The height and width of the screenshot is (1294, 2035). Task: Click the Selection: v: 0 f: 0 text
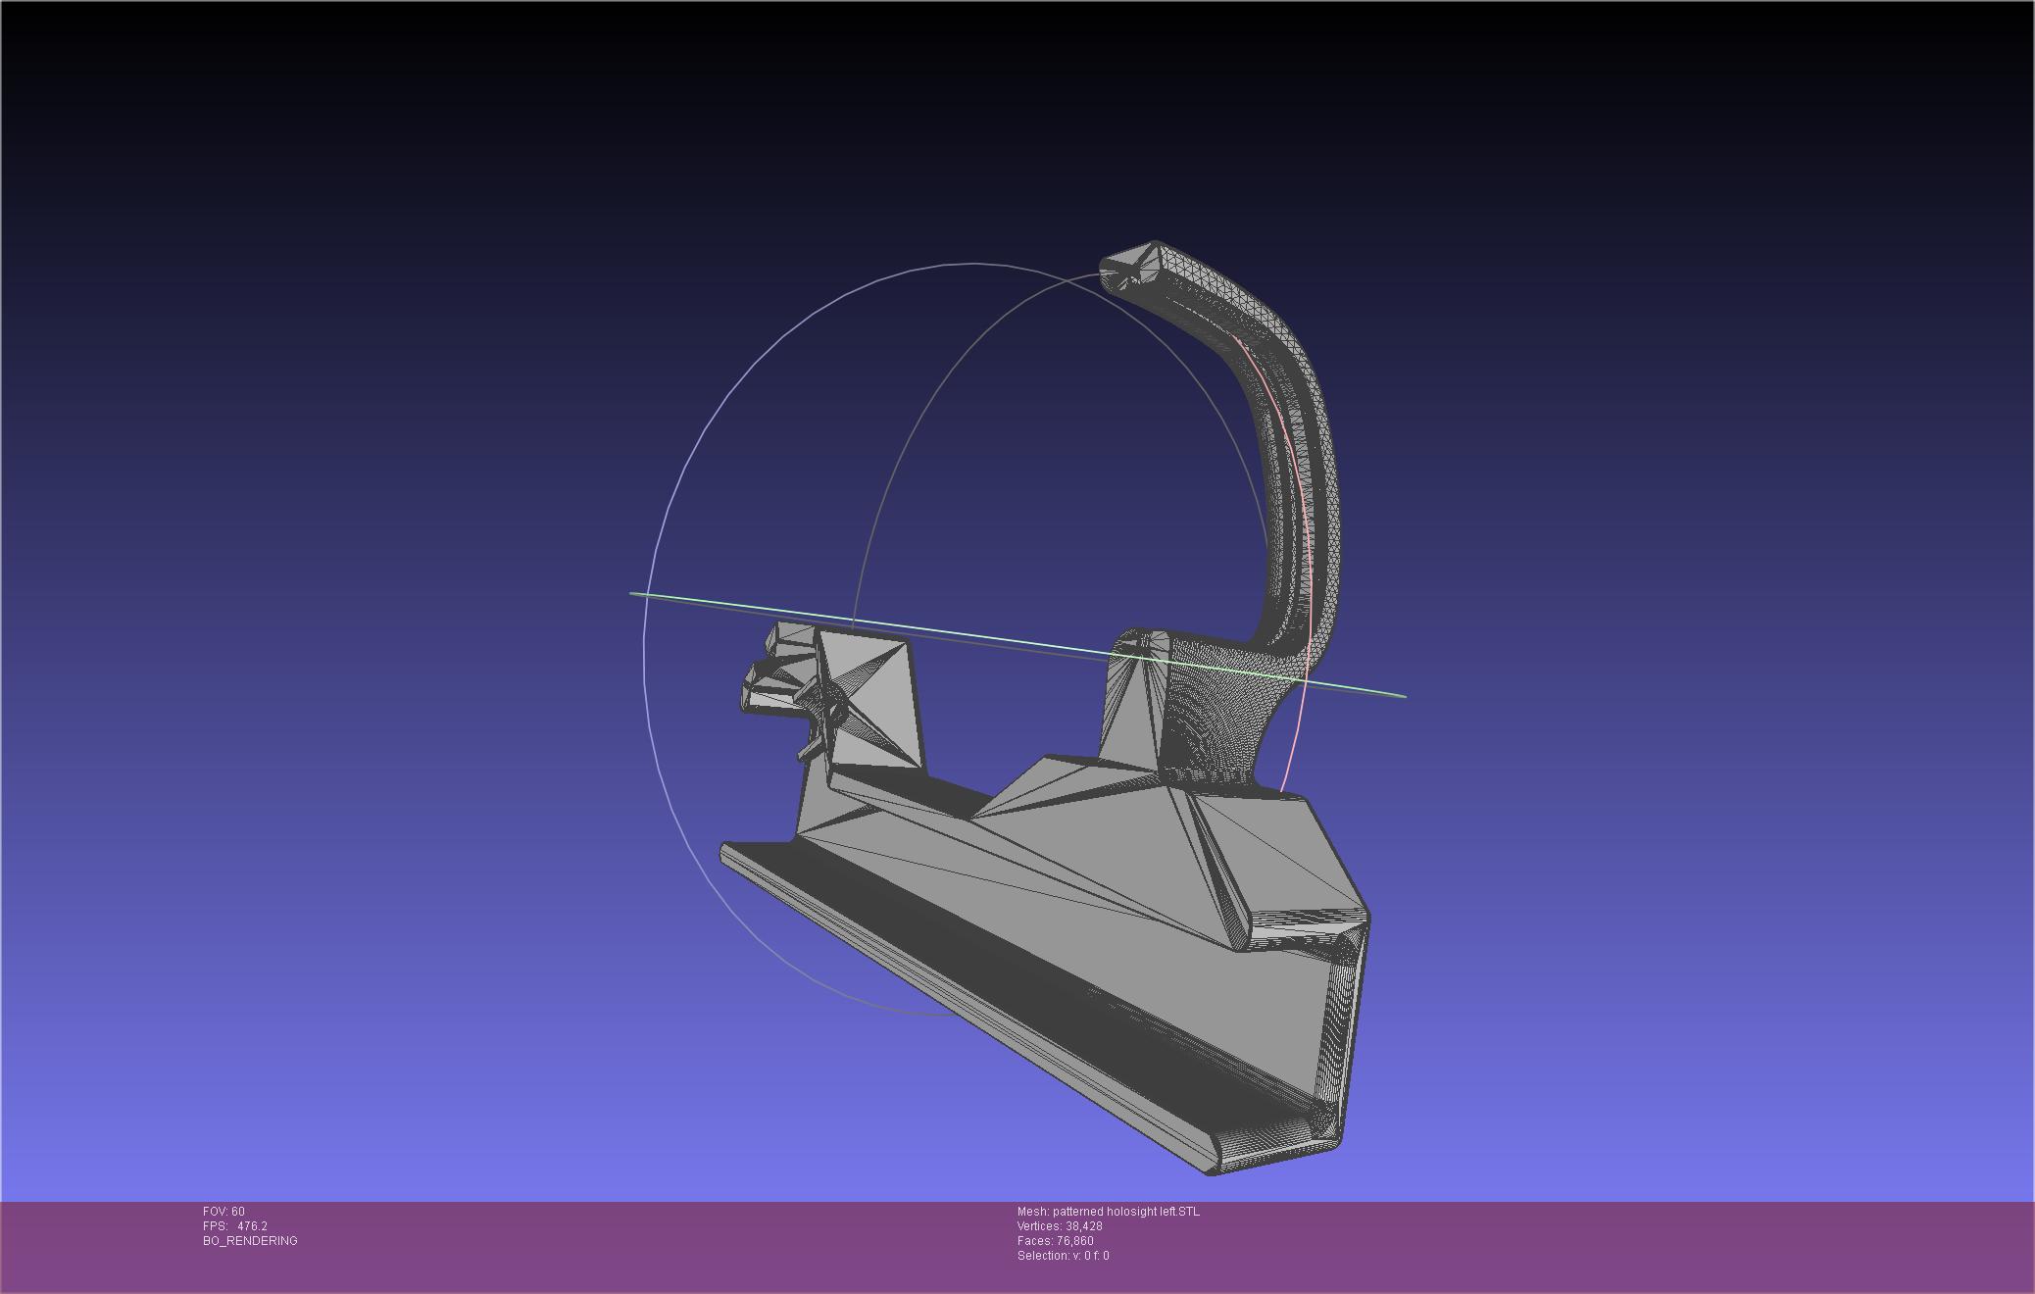(1063, 1256)
